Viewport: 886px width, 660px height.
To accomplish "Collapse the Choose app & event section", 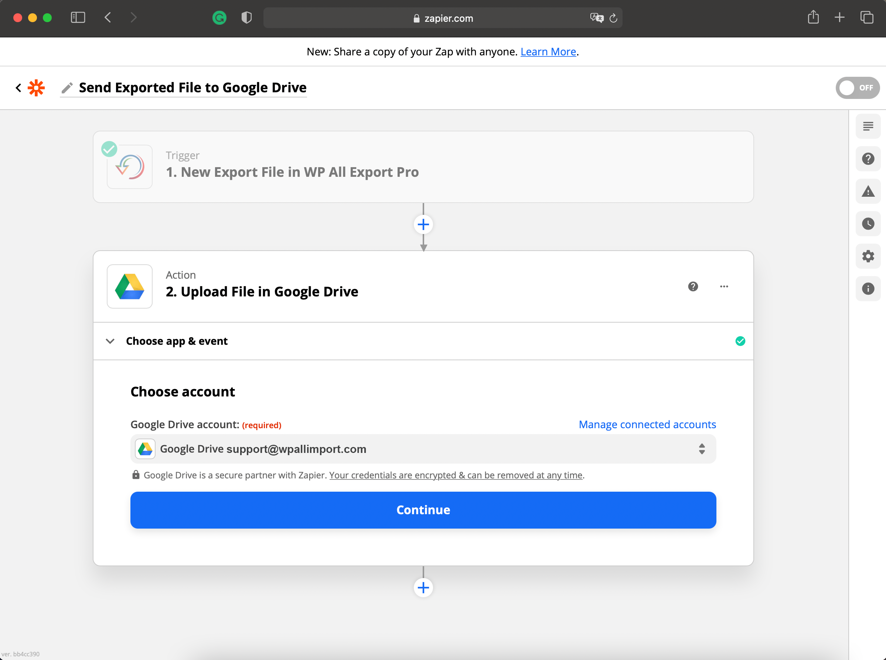I will [110, 341].
